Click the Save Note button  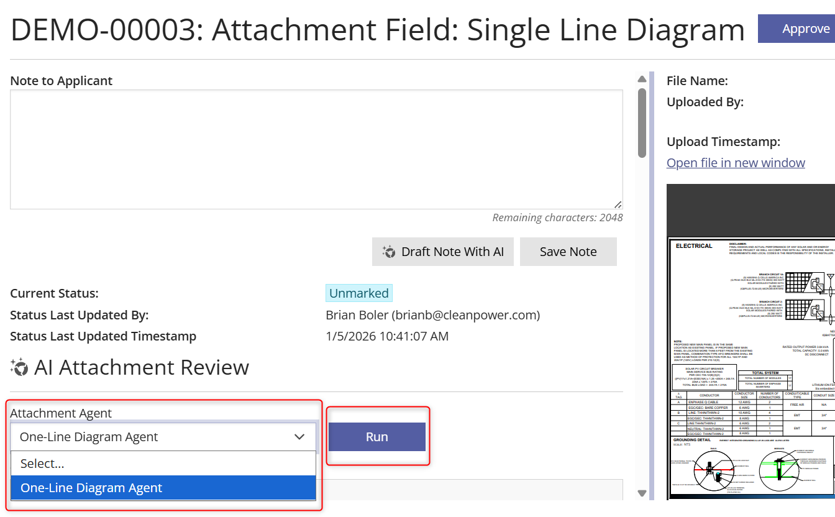coord(568,251)
